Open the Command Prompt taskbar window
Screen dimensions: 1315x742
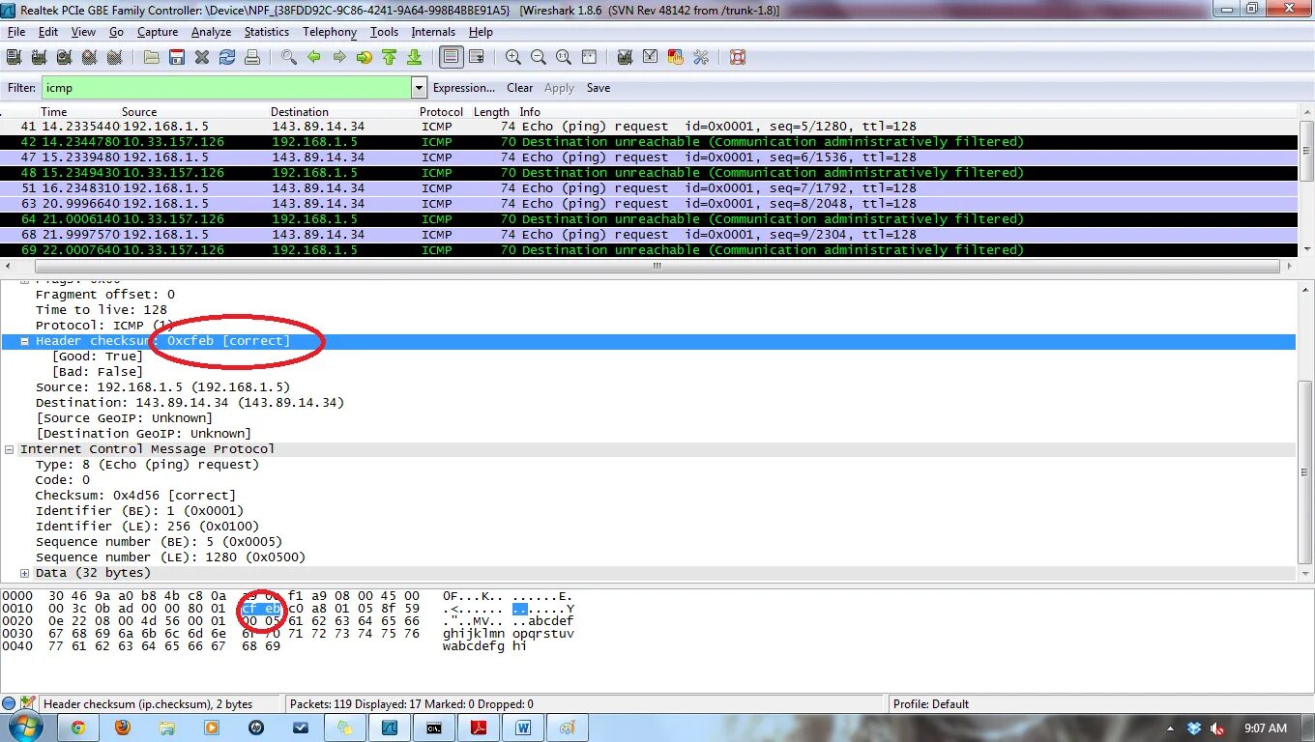click(x=434, y=728)
